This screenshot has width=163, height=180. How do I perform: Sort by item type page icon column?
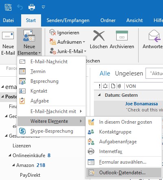[113, 86]
